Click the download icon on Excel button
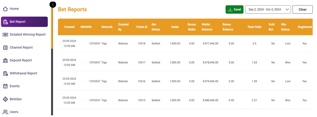 tap(230, 10)
